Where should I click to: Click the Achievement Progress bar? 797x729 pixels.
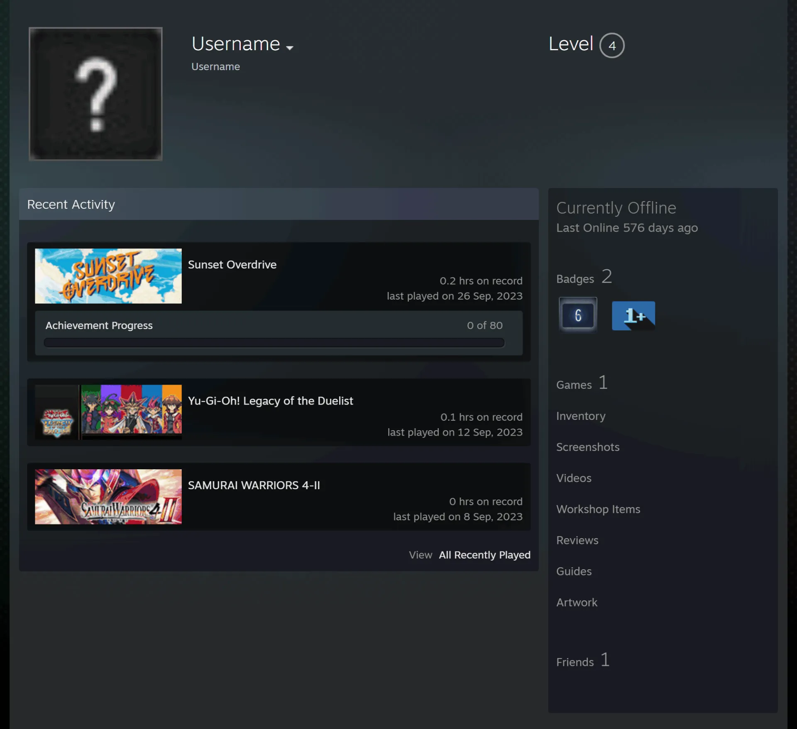point(274,343)
